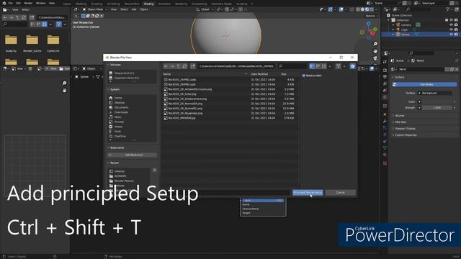Select the Rock030_2K_AmbientOcclusion.png file
The width and height of the screenshot is (461, 259).
pyautogui.click(x=190, y=89)
